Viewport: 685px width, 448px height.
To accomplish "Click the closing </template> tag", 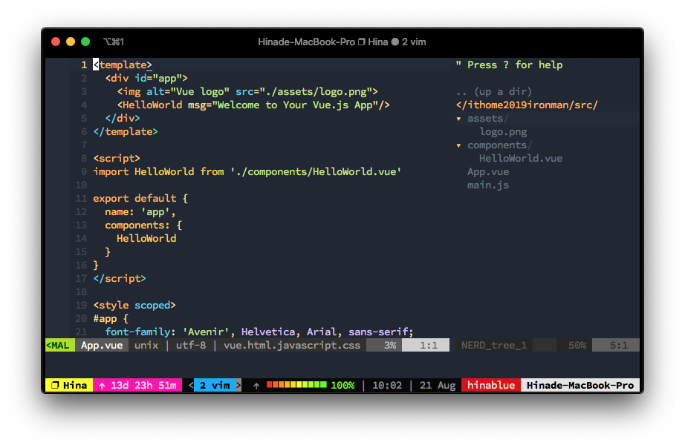I will point(126,132).
